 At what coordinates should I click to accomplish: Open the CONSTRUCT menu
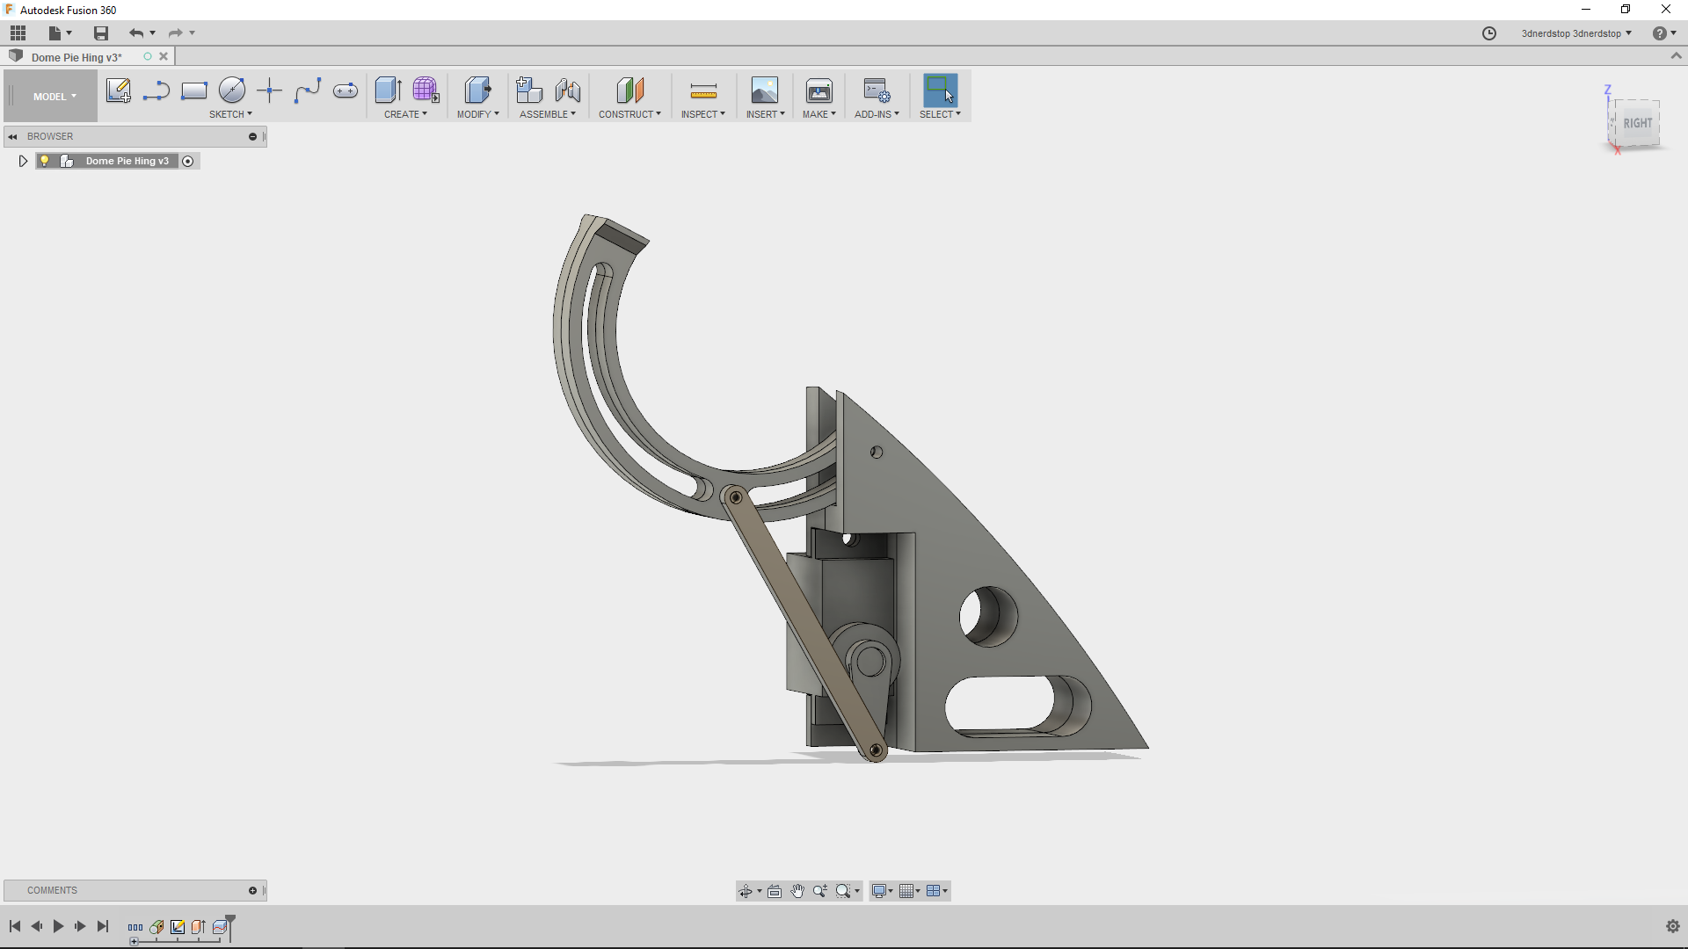[629, 114]
